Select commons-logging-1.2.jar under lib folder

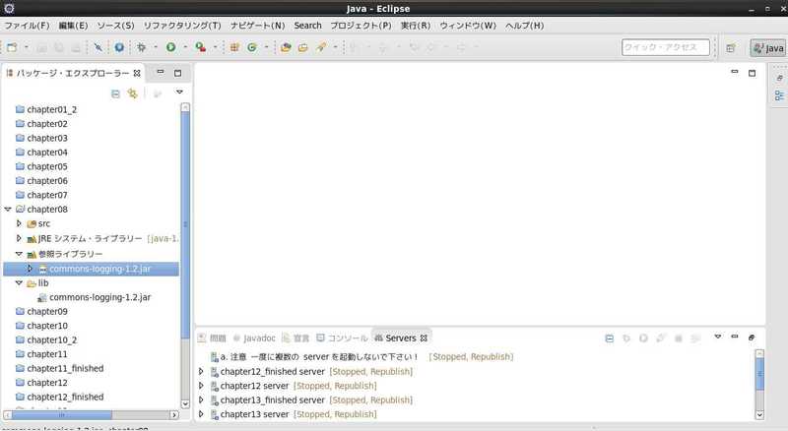(x=95, y=297)
